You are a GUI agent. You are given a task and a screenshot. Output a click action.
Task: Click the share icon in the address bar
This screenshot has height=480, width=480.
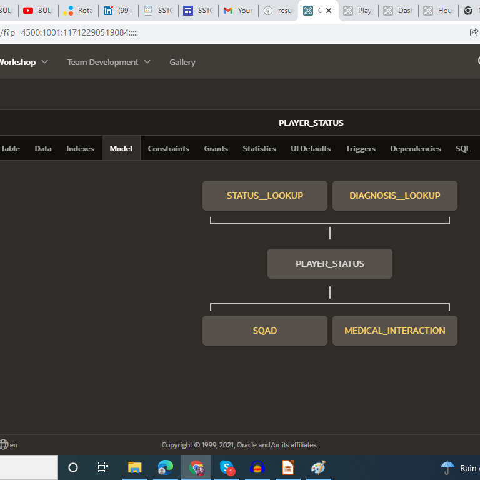474,32
